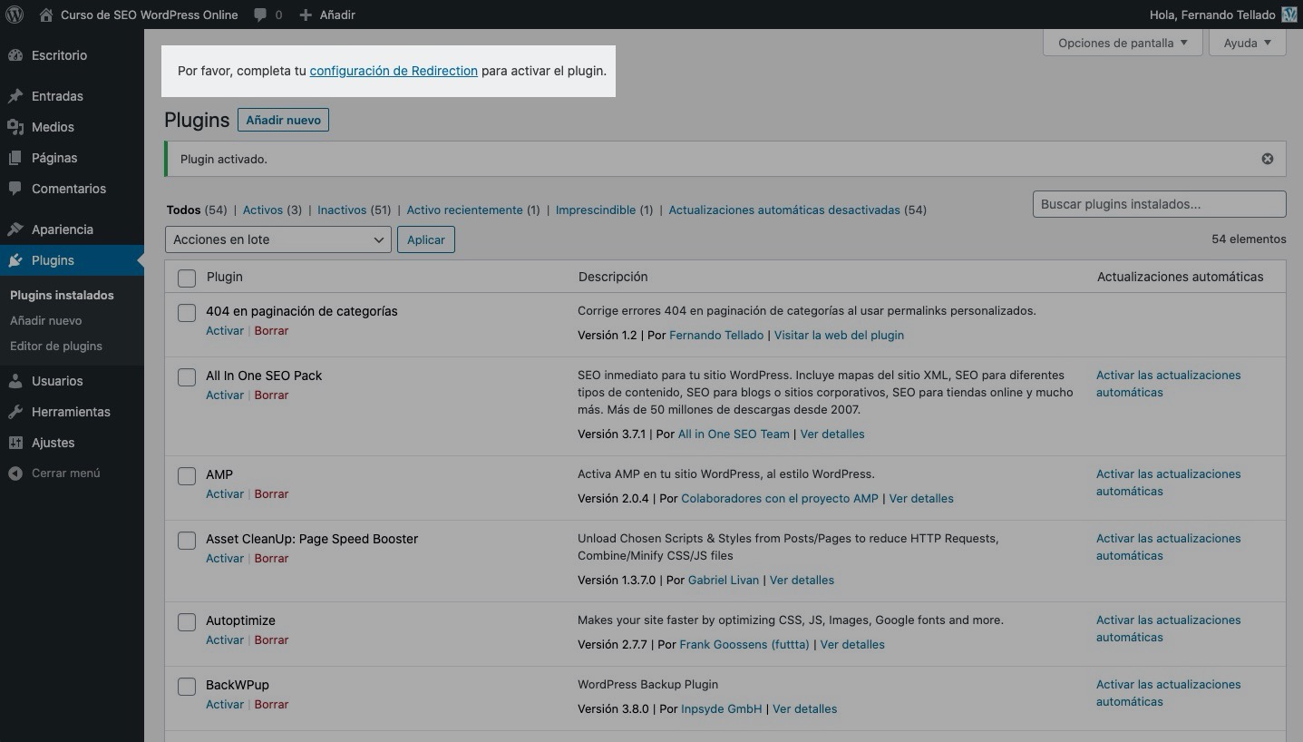Expand the 'Opciones de pantalla' panel
1303x742 pixels.
pyautogui.click(x=1122, y=43)
